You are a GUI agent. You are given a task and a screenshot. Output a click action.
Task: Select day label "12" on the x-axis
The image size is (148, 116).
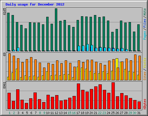point(56,113)
